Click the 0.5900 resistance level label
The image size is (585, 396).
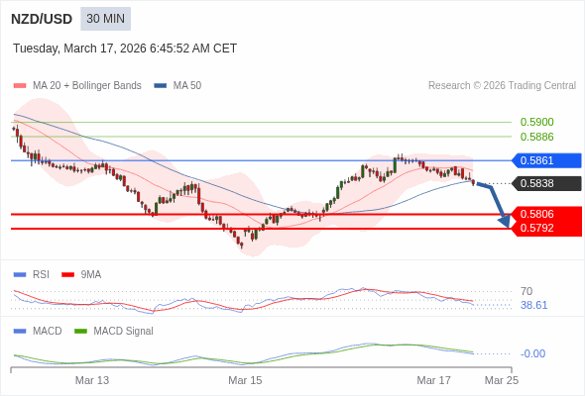point(536,122)
